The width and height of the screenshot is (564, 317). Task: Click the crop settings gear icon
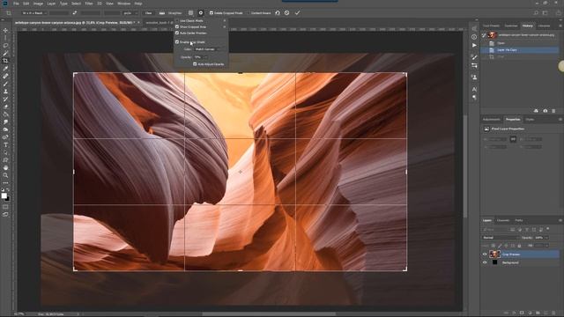tap(201, 13)
